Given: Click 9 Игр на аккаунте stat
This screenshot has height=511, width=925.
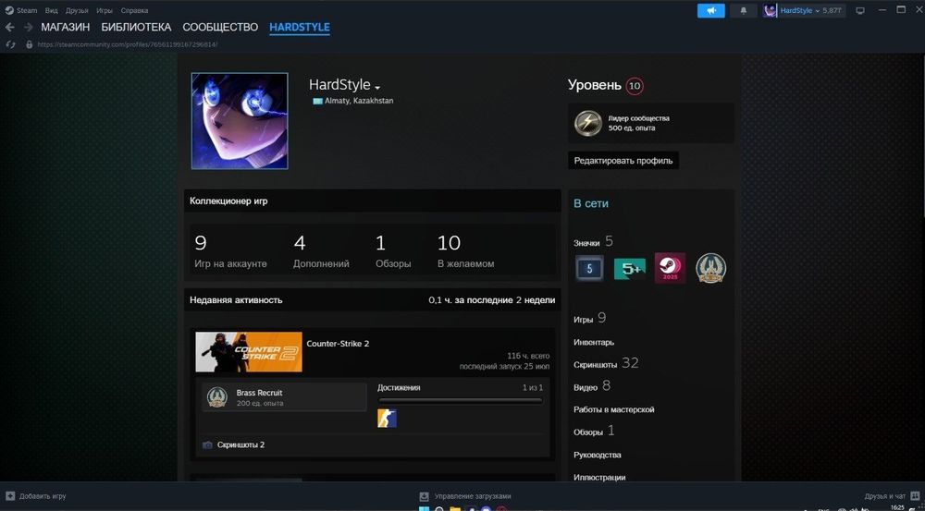Looking at the screenshot, I should coord(230,252).
